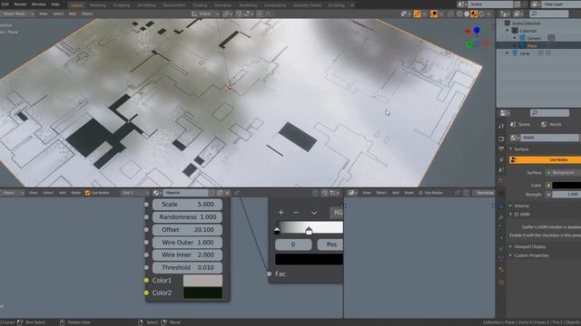This screenshot has width=581, height=326.
Task: Open the color ramp options chevron
Action: 314,213
